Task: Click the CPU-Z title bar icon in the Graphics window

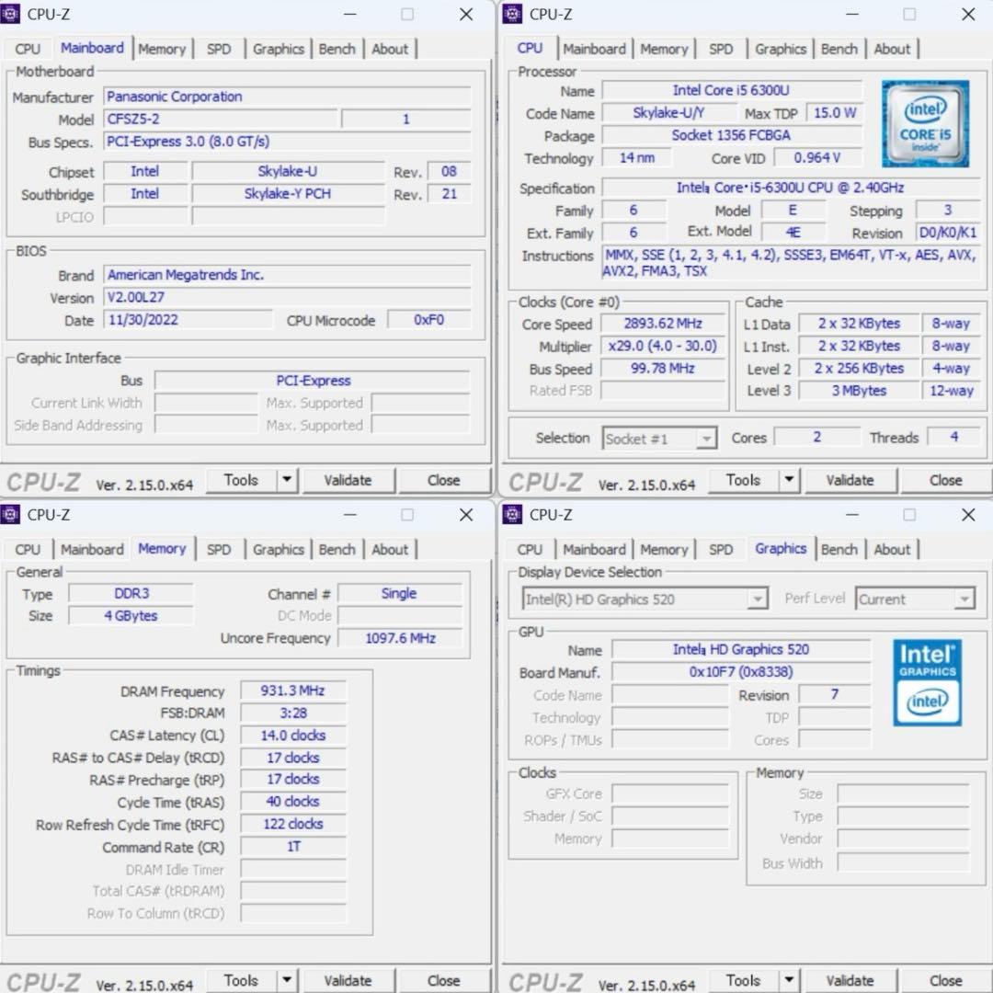Action: click(x=514, y=515)
